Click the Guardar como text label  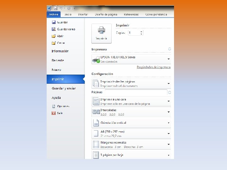(66, 29)
